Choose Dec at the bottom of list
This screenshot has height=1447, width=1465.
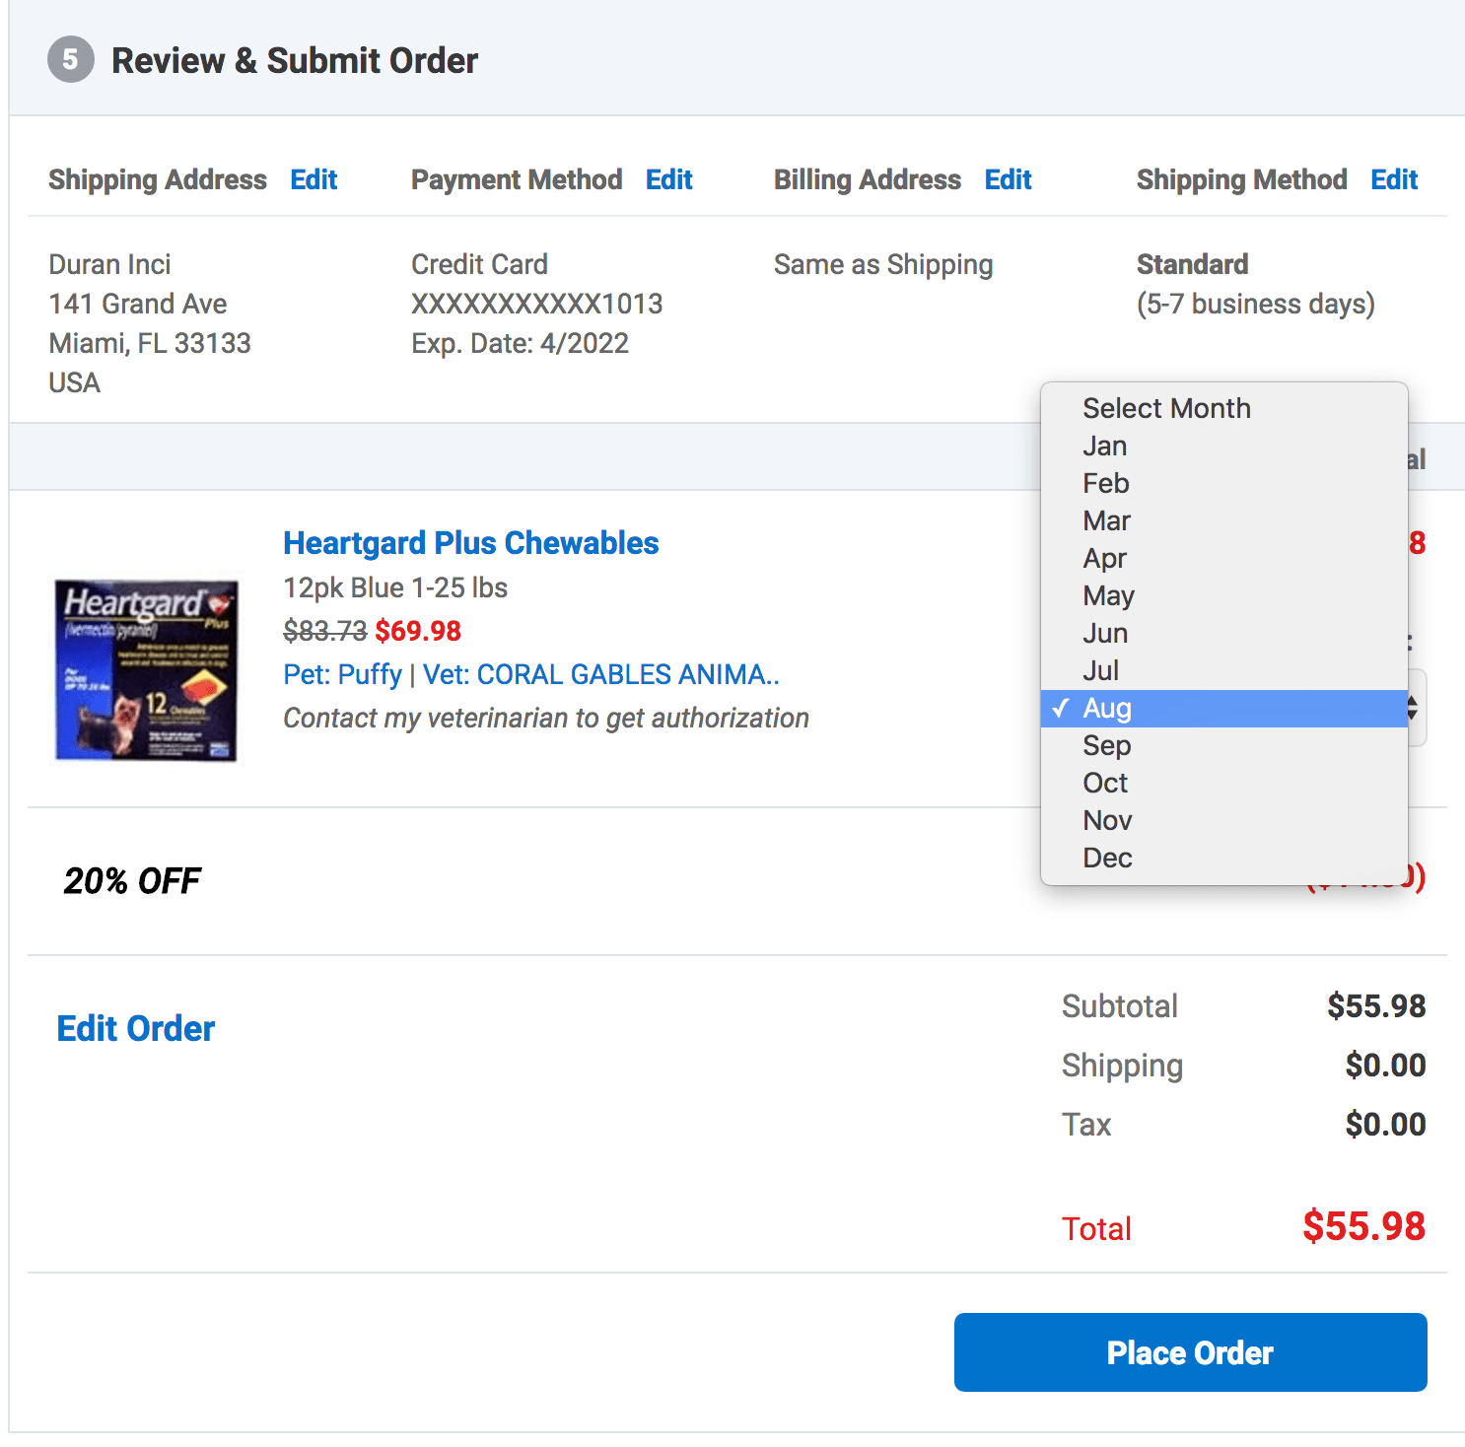click(x=1223, y=858)
